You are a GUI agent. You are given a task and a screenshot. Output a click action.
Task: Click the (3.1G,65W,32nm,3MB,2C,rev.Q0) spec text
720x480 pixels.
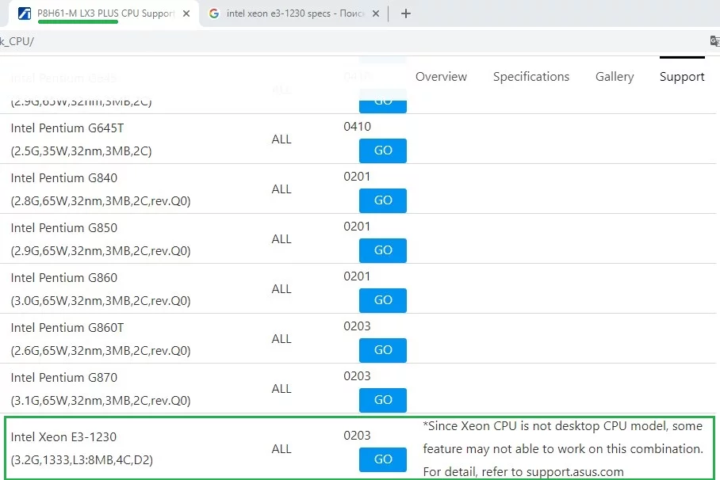pos(101,401)
